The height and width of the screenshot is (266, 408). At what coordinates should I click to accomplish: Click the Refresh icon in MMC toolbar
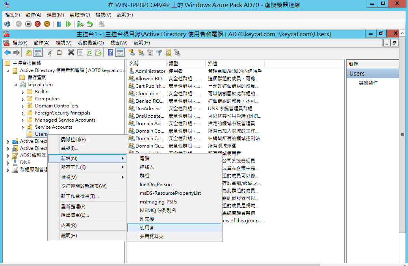coord(89,53)
